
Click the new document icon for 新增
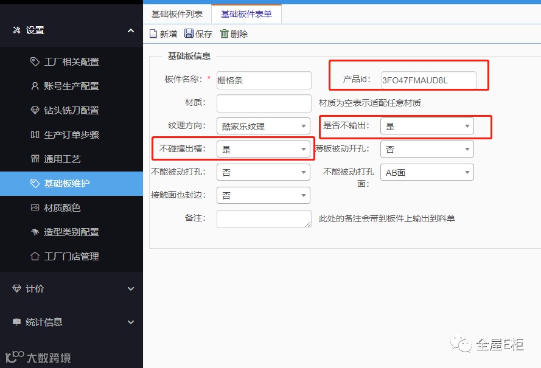[x=153, y=34]
